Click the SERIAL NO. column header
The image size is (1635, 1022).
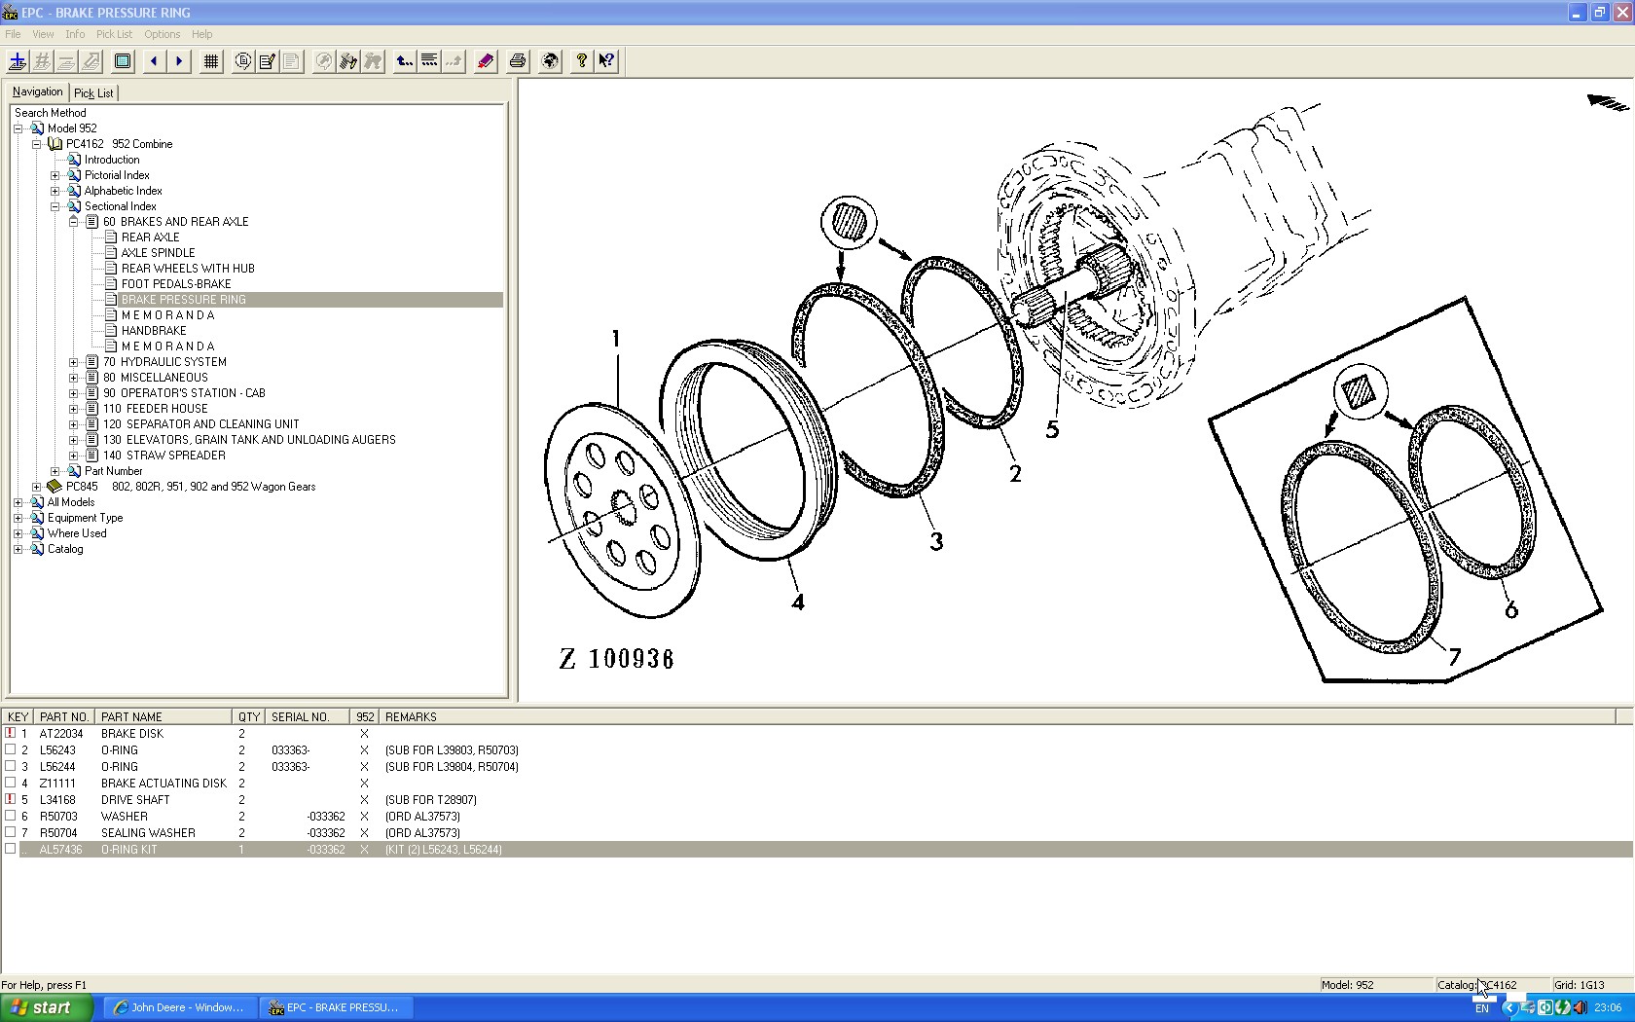pos(307,716)
